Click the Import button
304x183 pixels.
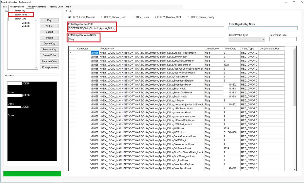click(x=49, y=38)
